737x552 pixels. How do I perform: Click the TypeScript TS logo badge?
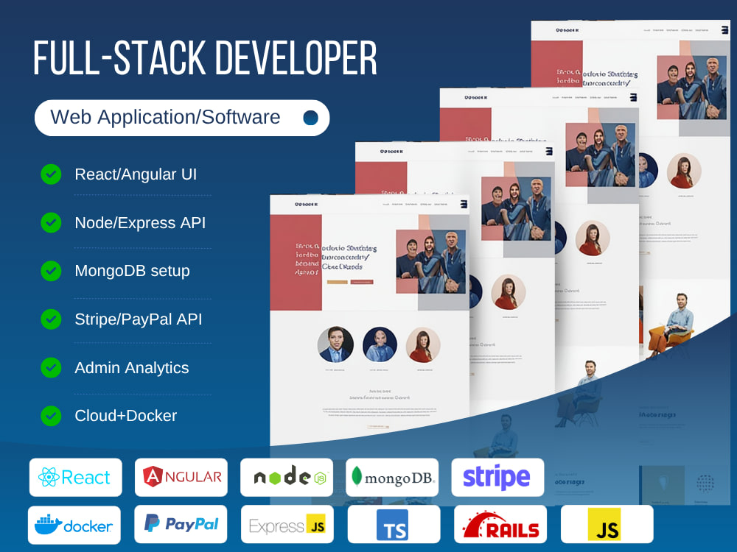[394, 524]
